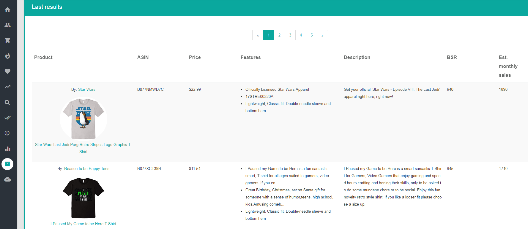Select the $22.99 price cell
The image size is (528, 229).
pyautogui.click(x=195, y=89)
